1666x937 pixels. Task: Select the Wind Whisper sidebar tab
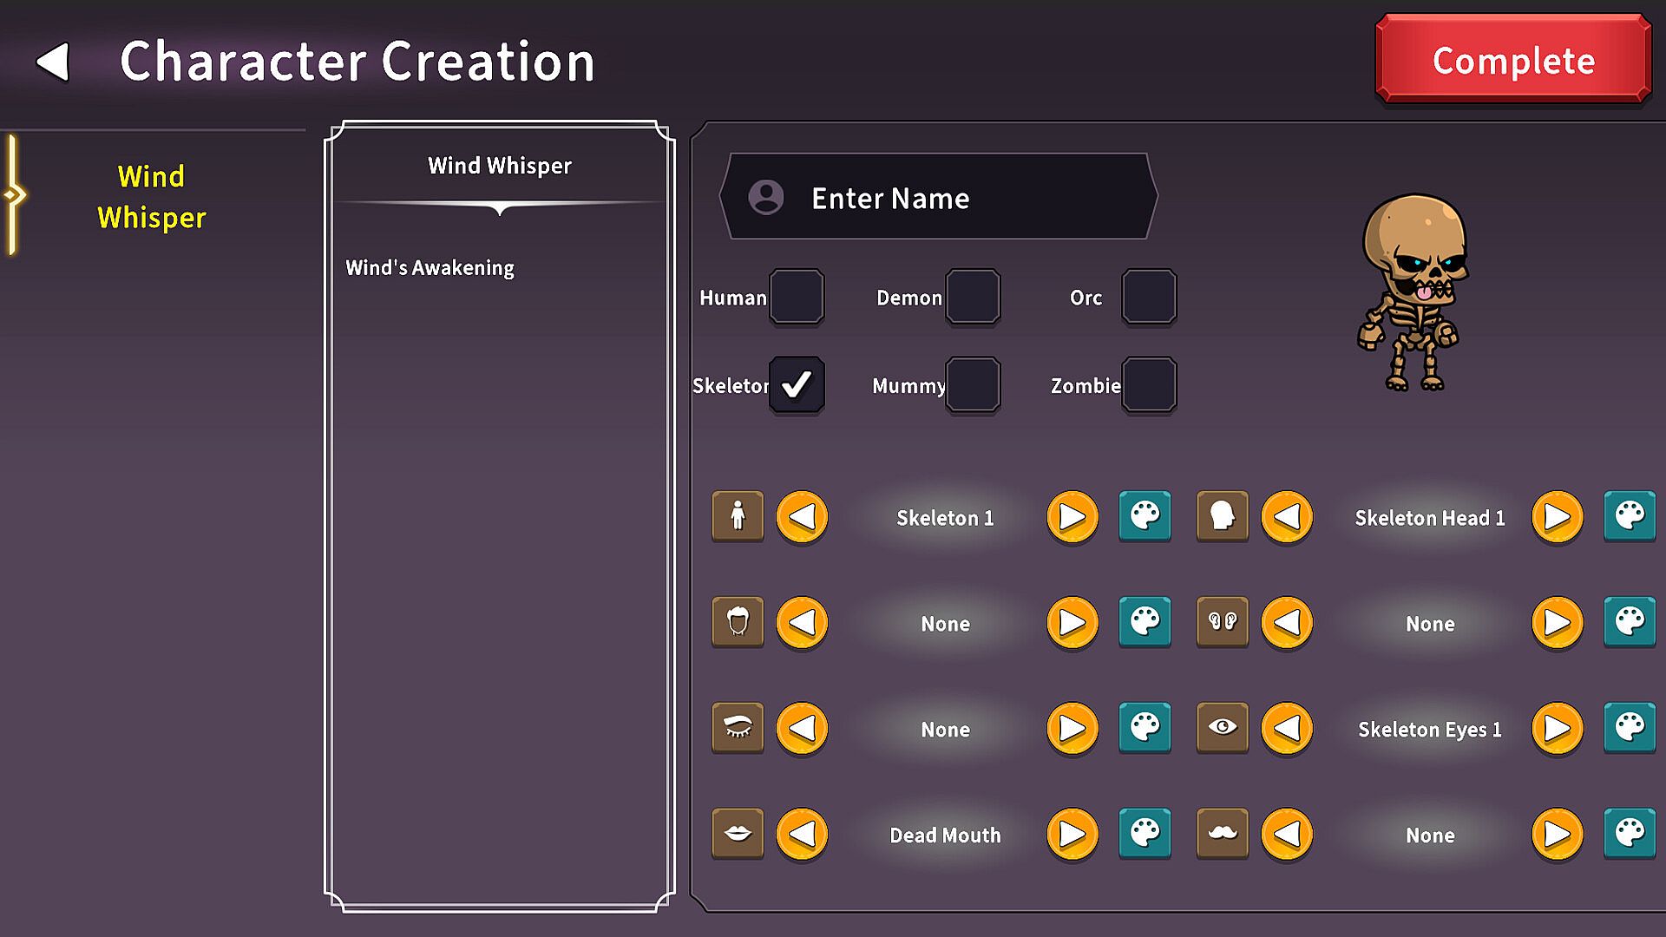[152, 197]
